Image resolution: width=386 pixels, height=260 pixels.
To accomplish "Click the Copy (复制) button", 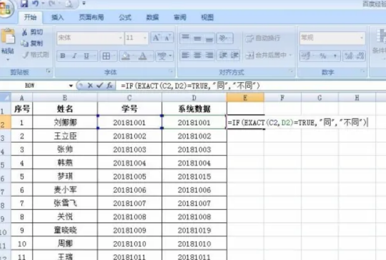I will (x=33, y=43).
